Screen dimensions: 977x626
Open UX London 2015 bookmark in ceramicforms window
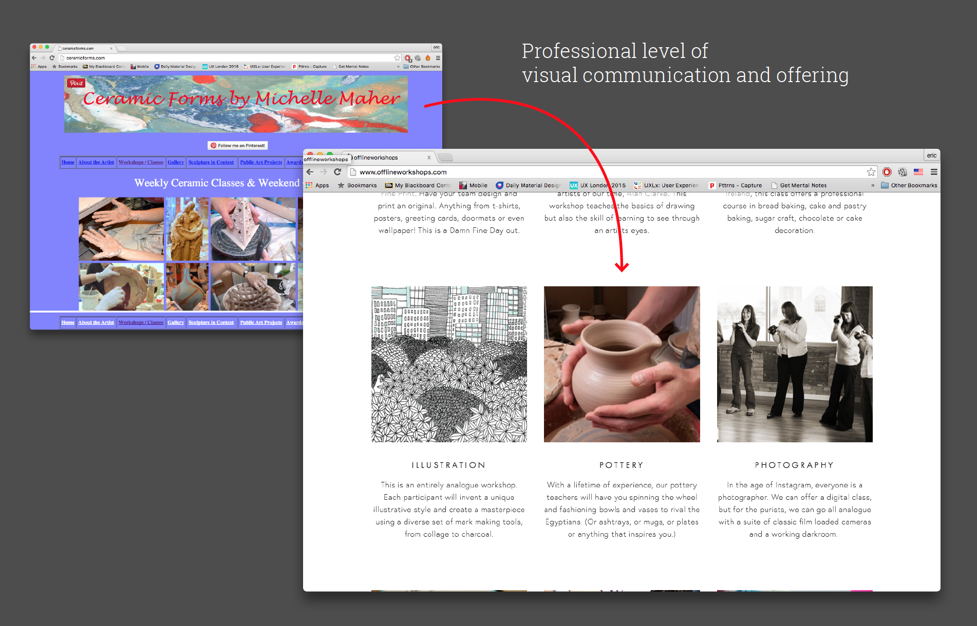[x=220, y=66]
